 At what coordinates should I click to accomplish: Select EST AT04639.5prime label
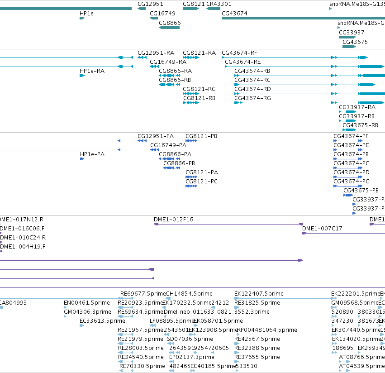(x=361, y=366)
